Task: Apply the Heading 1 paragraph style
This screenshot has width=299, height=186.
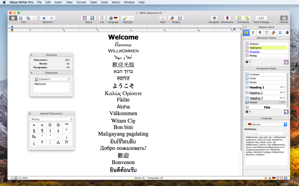Action: coord(266,87)
